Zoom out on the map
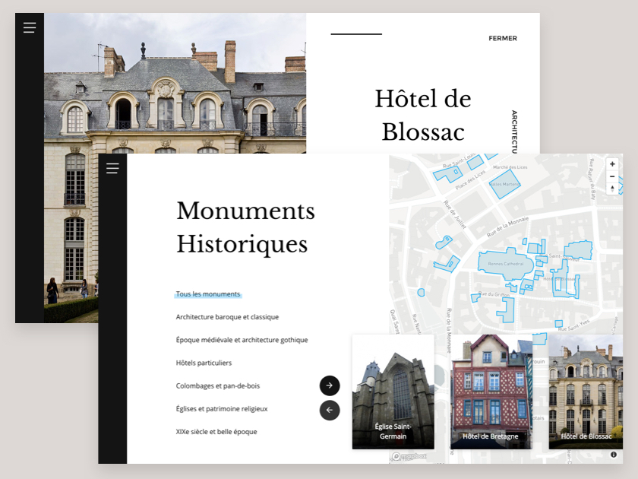Image resolution: width=638 pixels, height=479 pixels. (612, 176)
